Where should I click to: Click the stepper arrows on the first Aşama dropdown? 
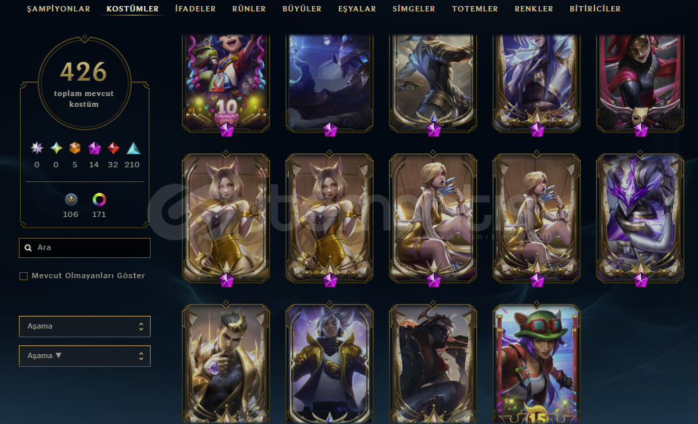(141, 327)
